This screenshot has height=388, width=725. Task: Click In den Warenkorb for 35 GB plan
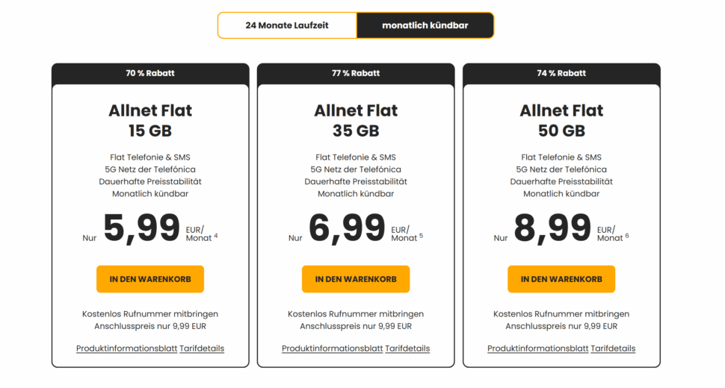(356, 279)
